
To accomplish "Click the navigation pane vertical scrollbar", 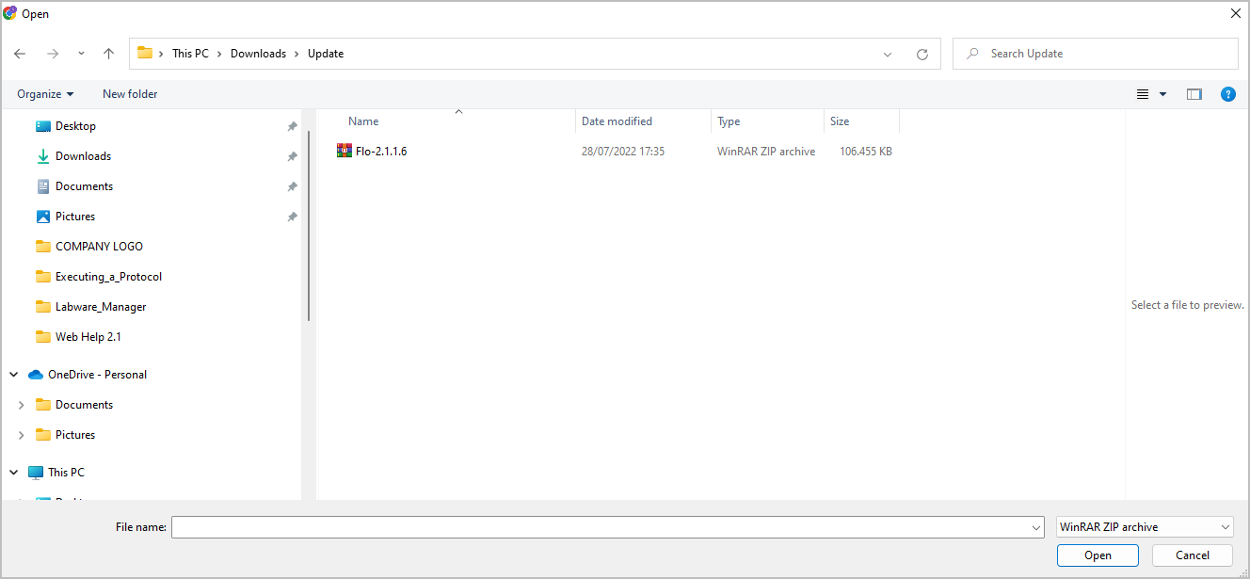I will pyautogui.click(x=308, y=226).
